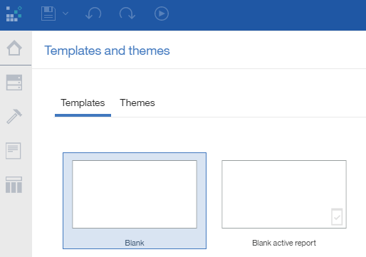The image size is (366, 257).
Task: Click the 'Blank active report' label
Action: [284, 243]
